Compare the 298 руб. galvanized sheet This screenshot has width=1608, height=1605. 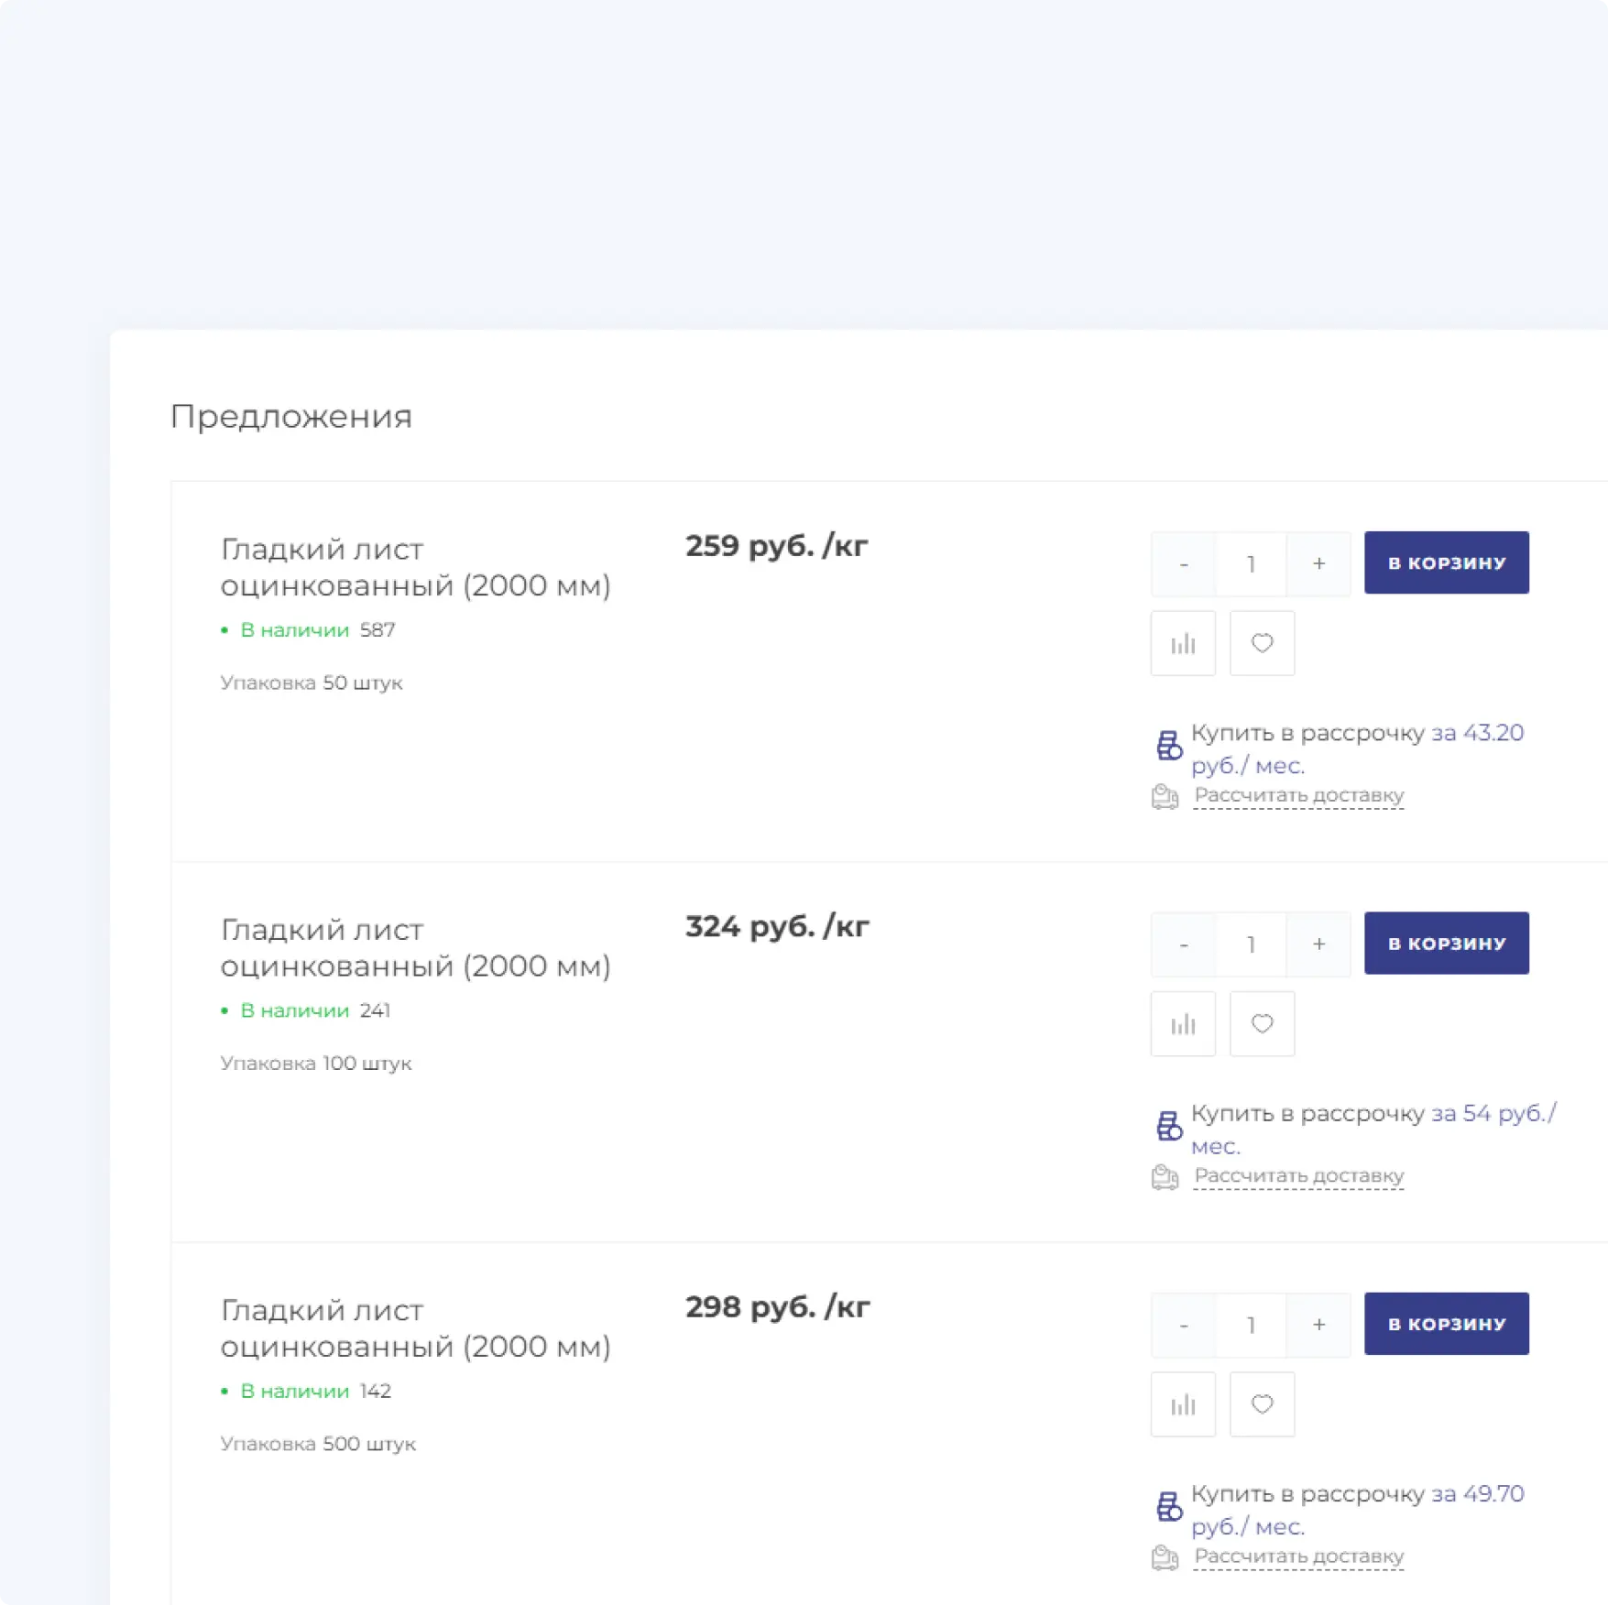click(1183, 1404)
